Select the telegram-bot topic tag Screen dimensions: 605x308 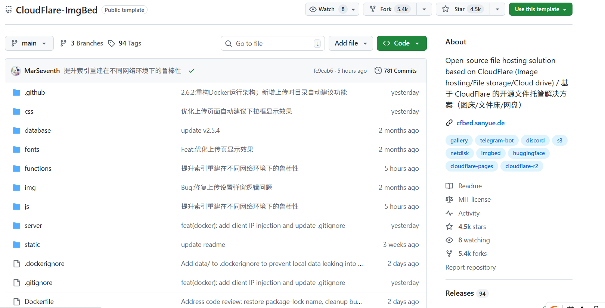click(497, 141)
